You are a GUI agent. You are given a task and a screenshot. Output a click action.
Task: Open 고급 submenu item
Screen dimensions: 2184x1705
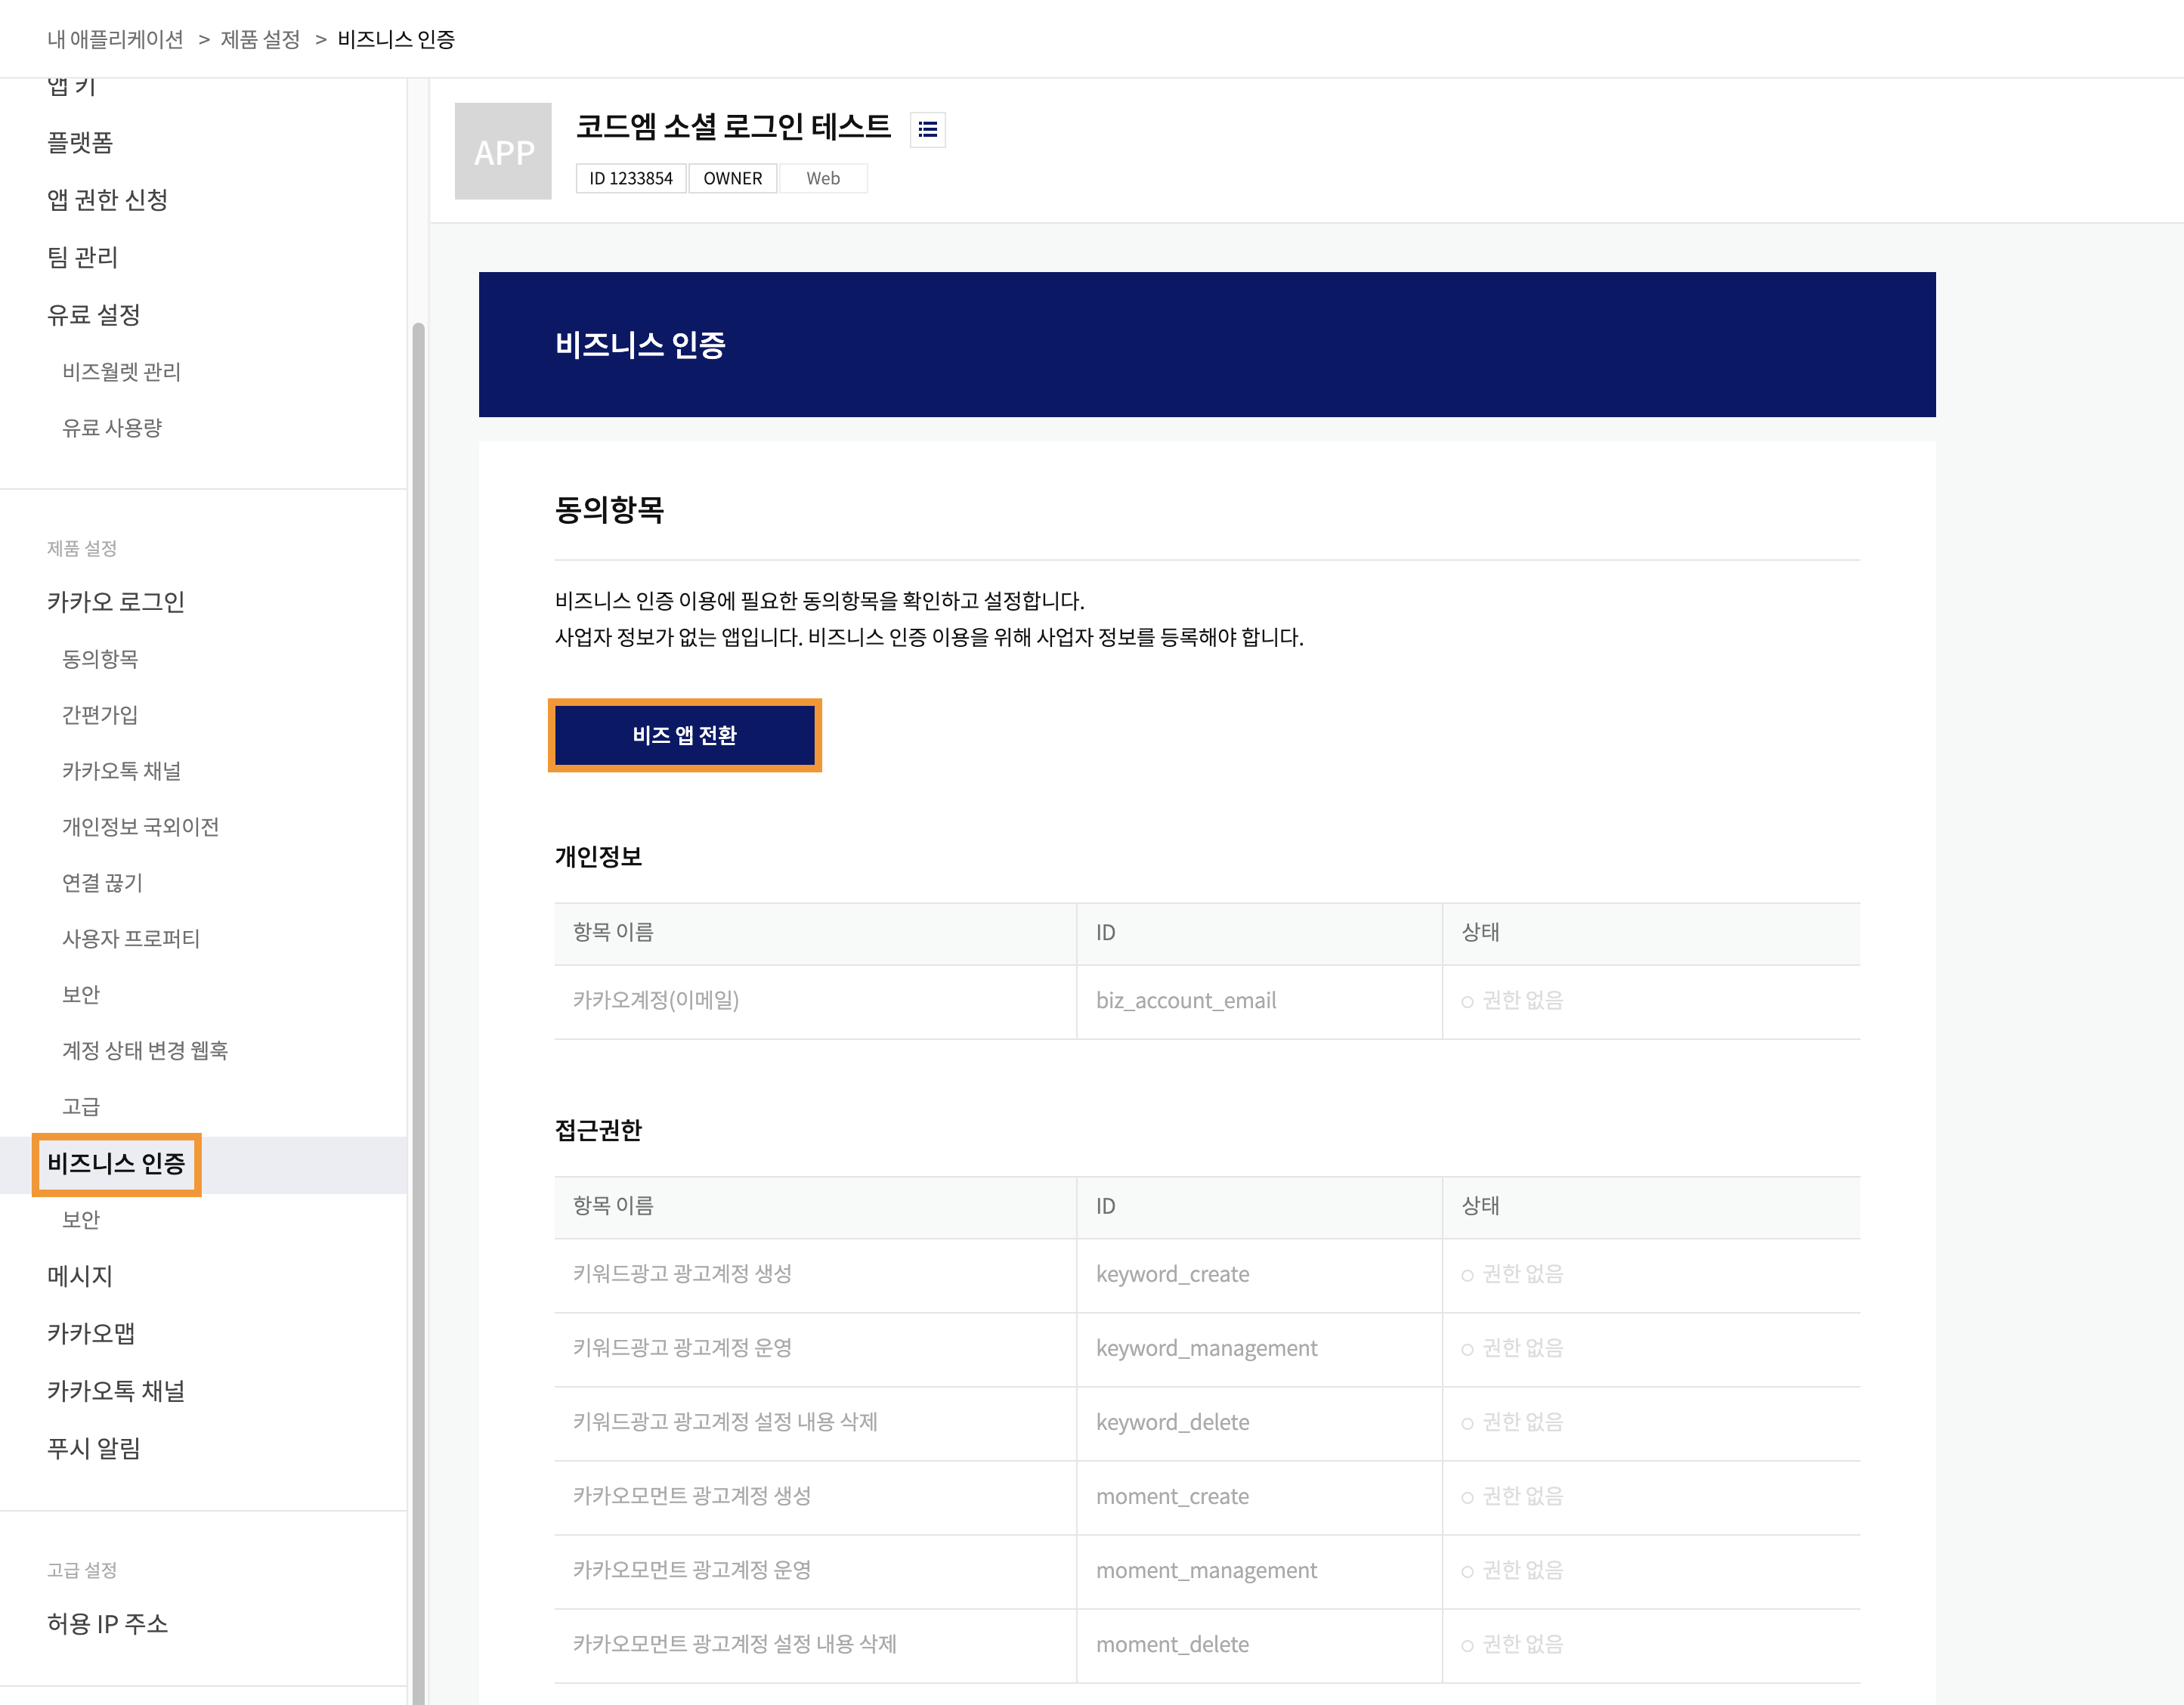coord(81,1107)
